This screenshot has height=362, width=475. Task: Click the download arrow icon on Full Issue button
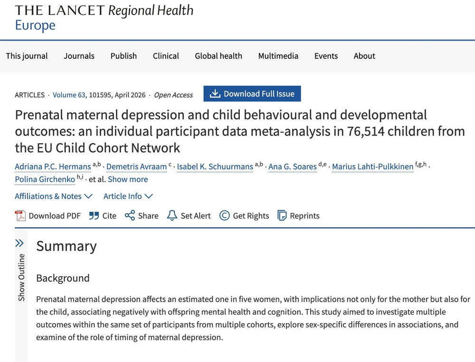(215, 94)
